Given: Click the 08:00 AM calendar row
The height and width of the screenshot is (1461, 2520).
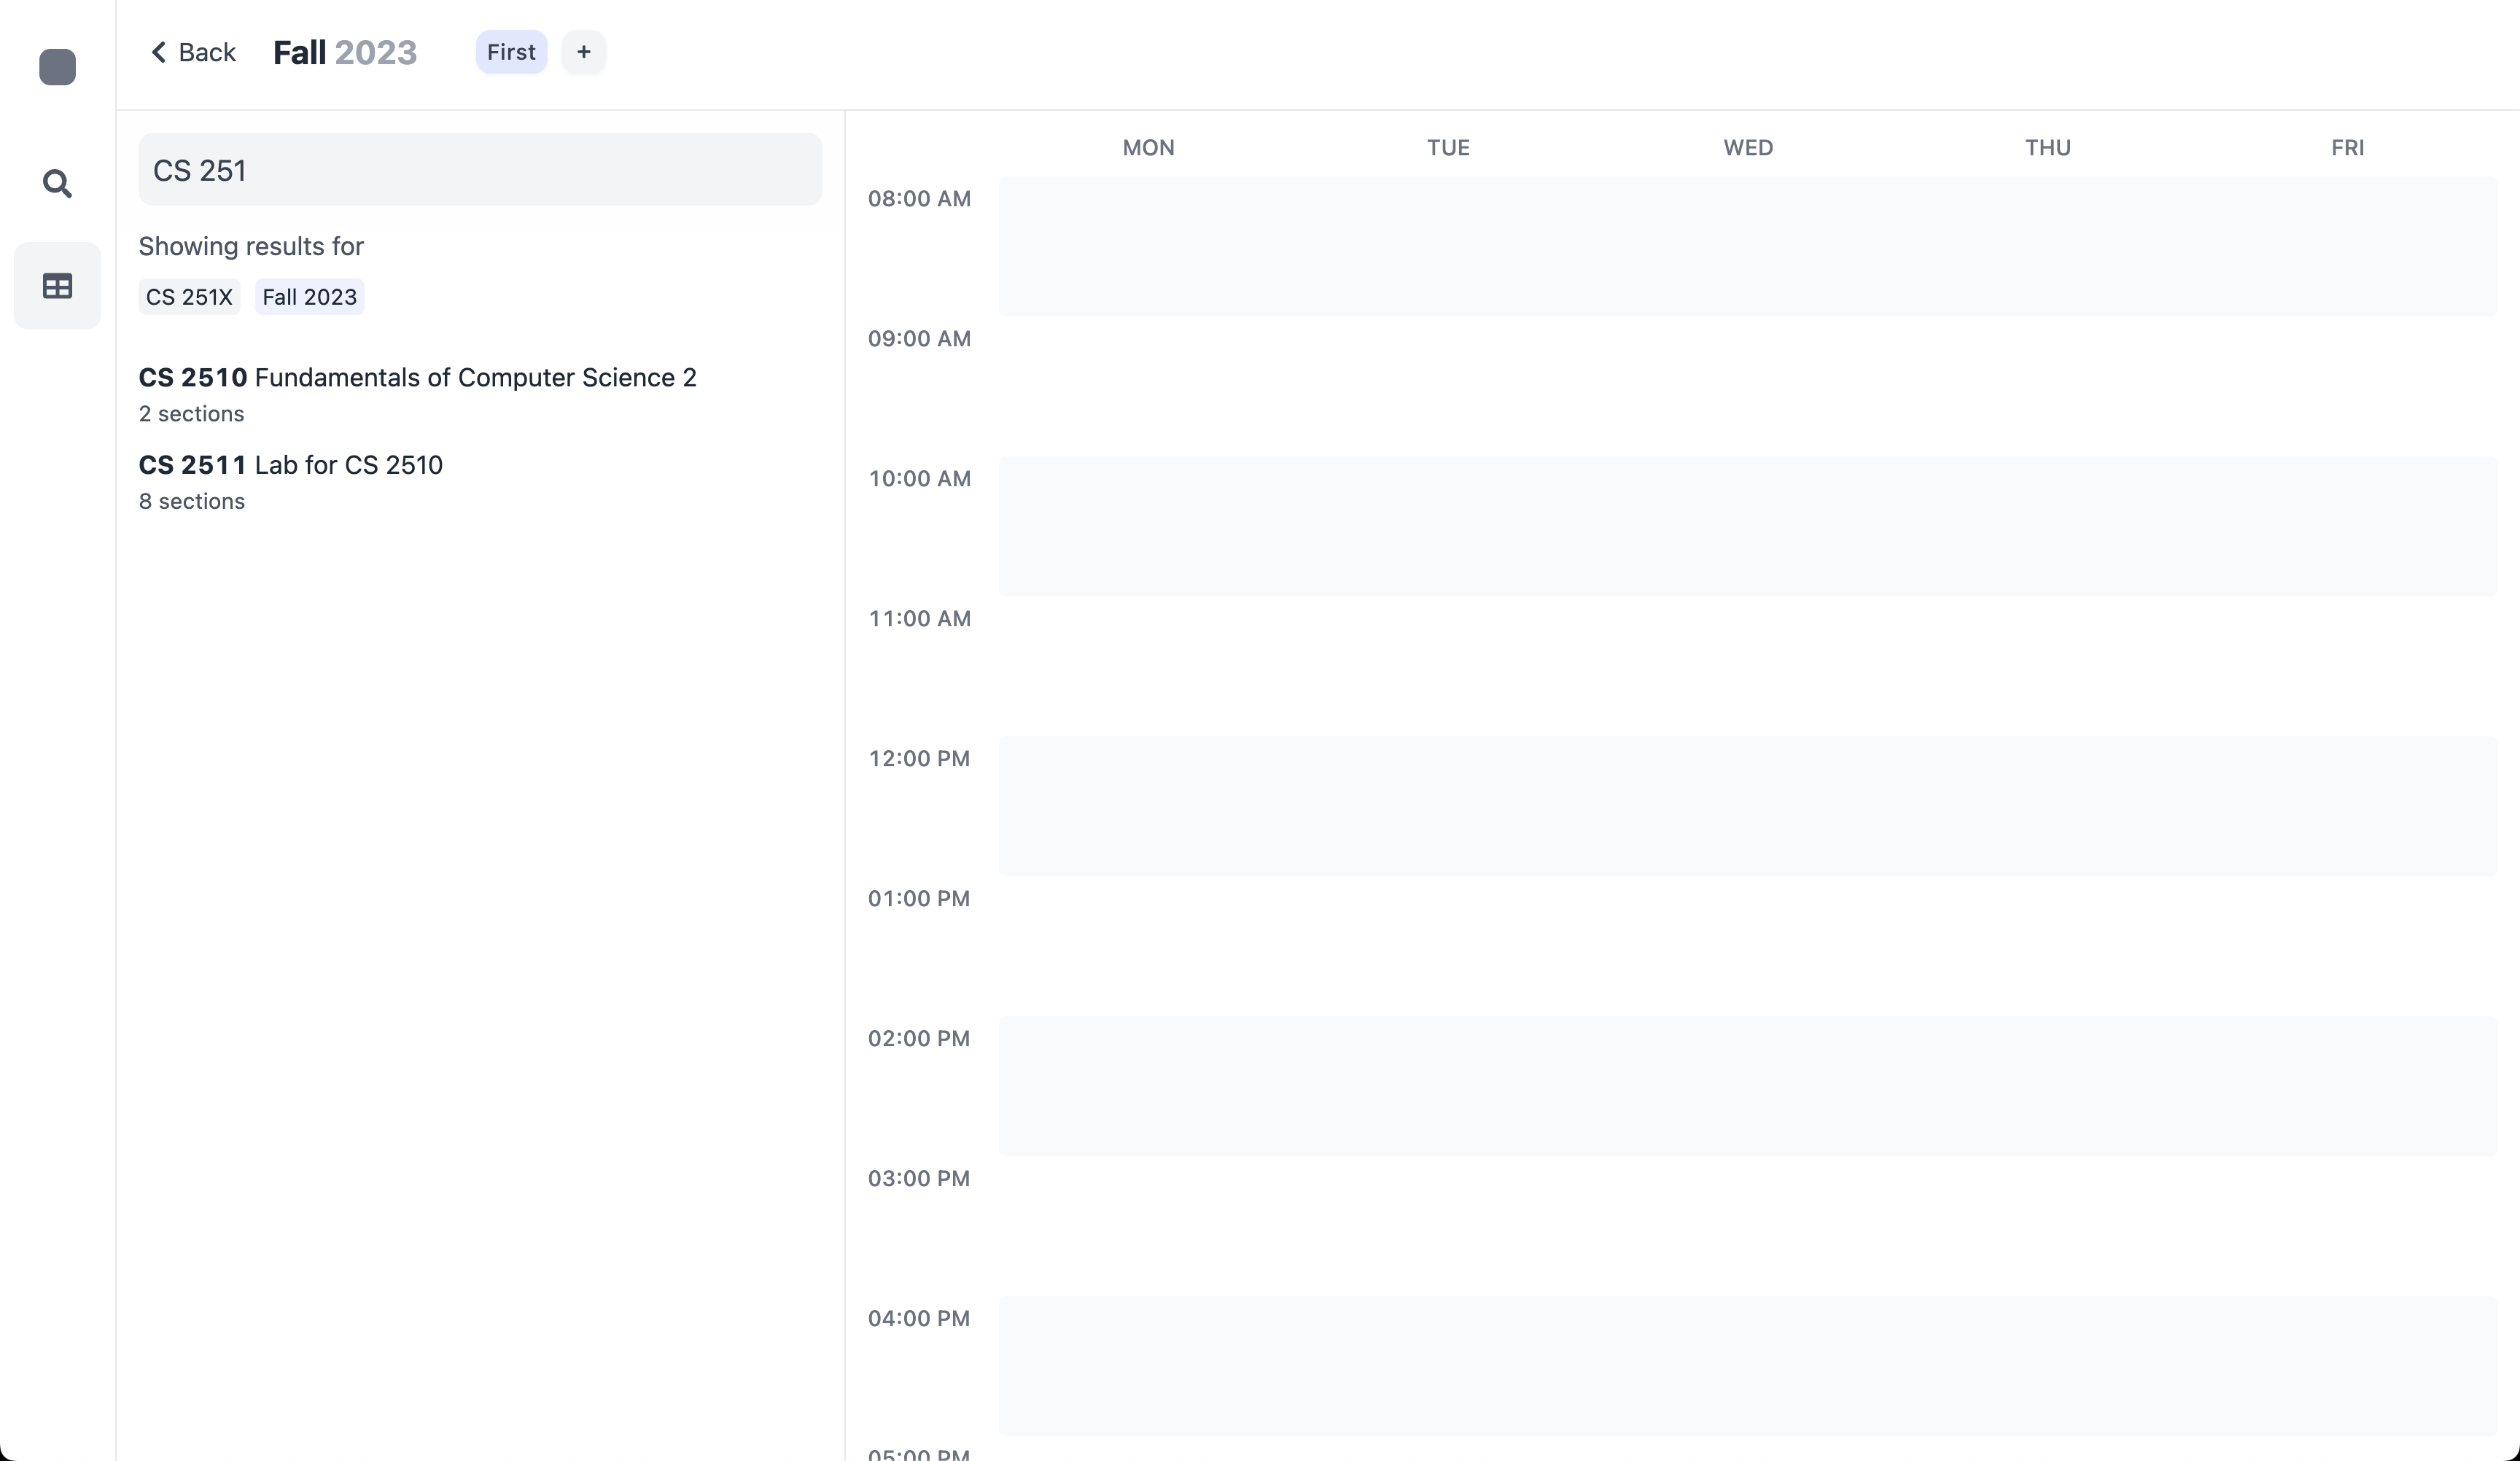Looking at the screenshot, I should pos(1747,246).
